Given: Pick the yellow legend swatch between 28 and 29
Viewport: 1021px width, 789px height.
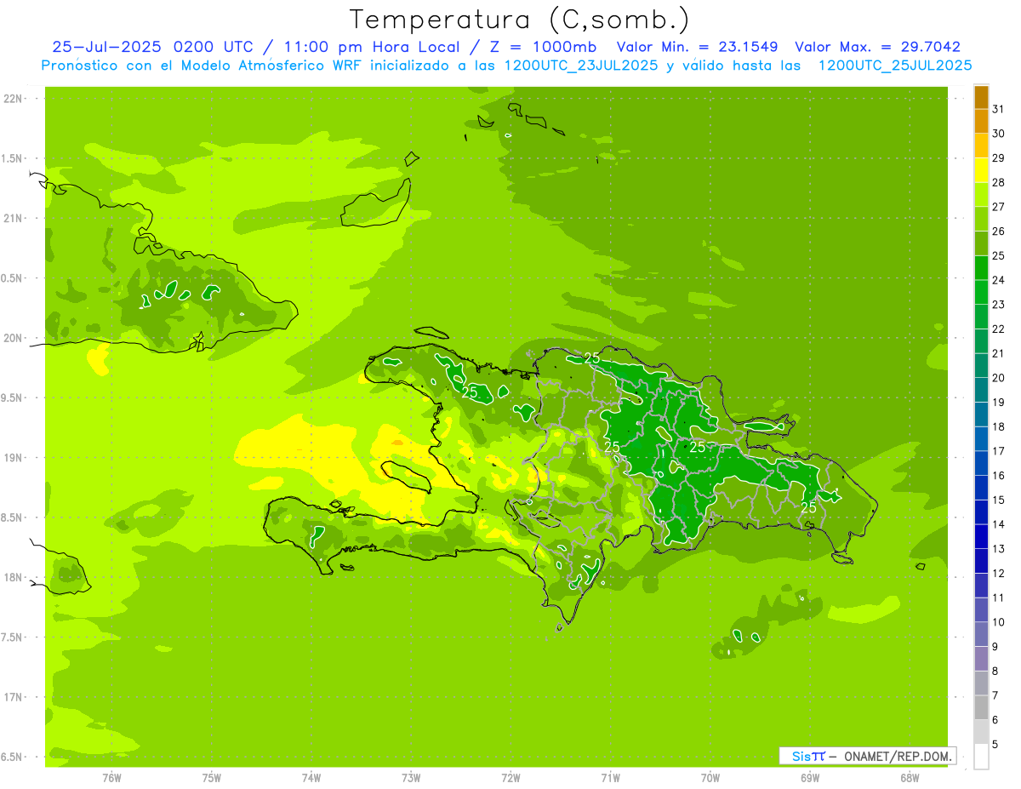Looking at the screenshot, I should pyautogui.click(x=981, y=170).
